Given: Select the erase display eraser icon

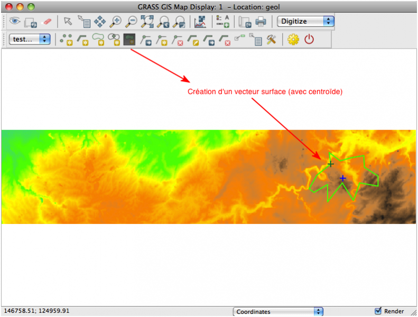Looking at the screenshot, I should click(47, 22).
